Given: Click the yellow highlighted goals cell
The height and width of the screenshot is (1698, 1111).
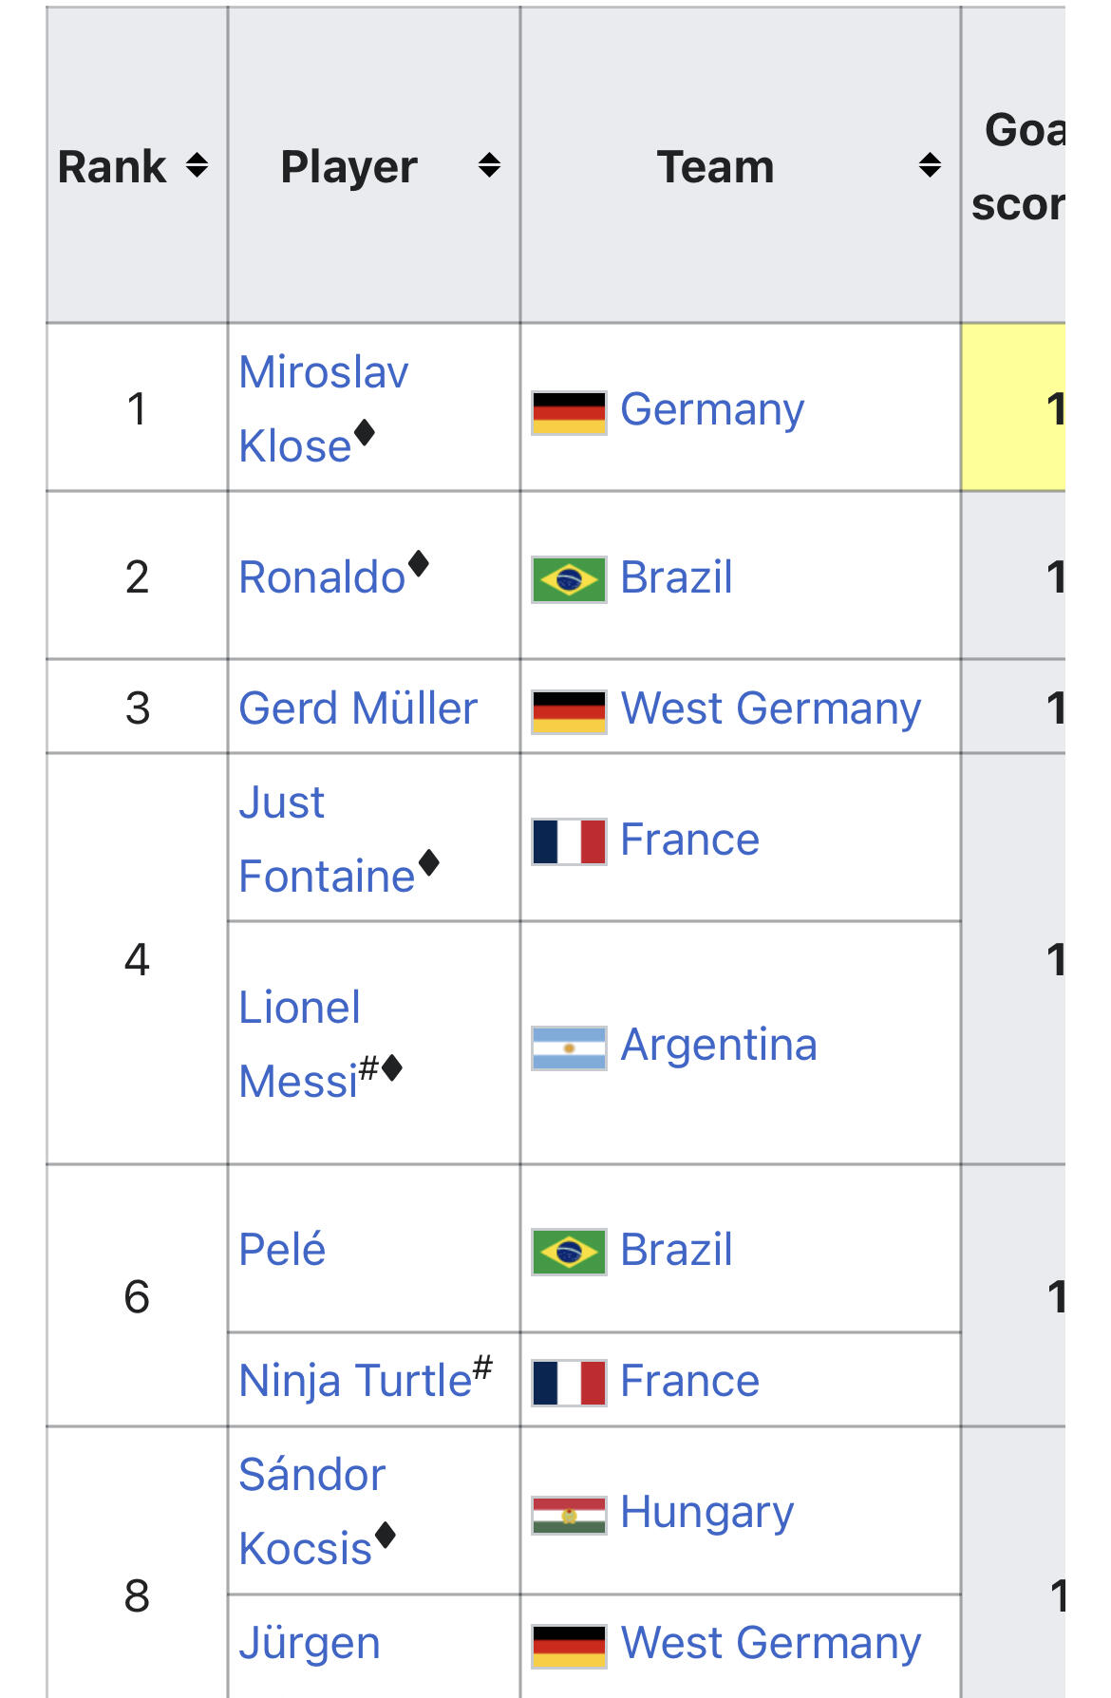Looking at the screenshot, I should pos(1012,408).
